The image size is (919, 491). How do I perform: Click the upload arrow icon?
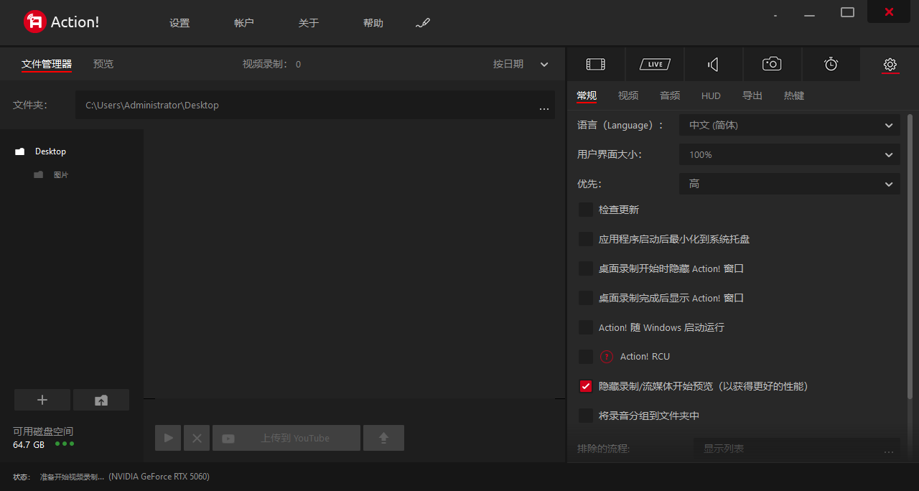pos(383,437)
